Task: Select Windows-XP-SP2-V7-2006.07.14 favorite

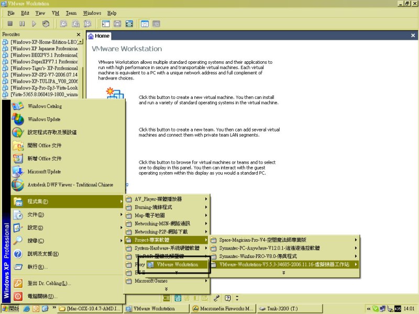Action: click(40, 75)
